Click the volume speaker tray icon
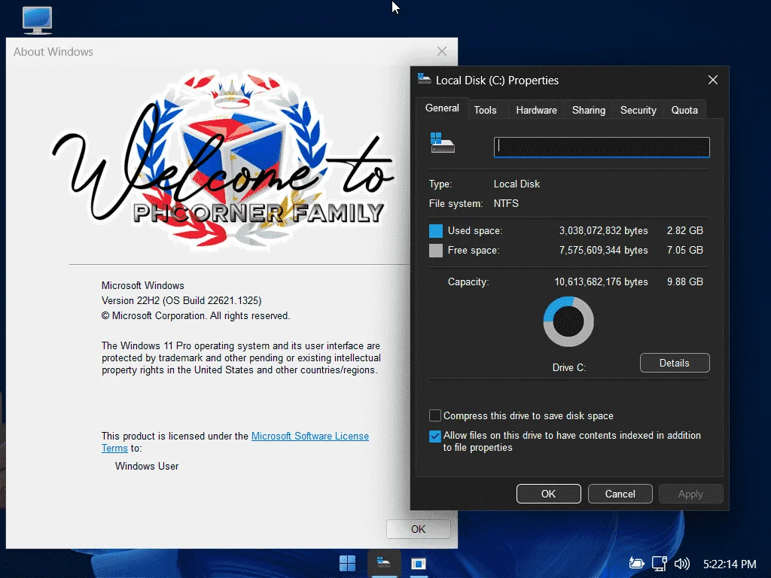Screen dimensions: 771x578 tap(682, 563)
